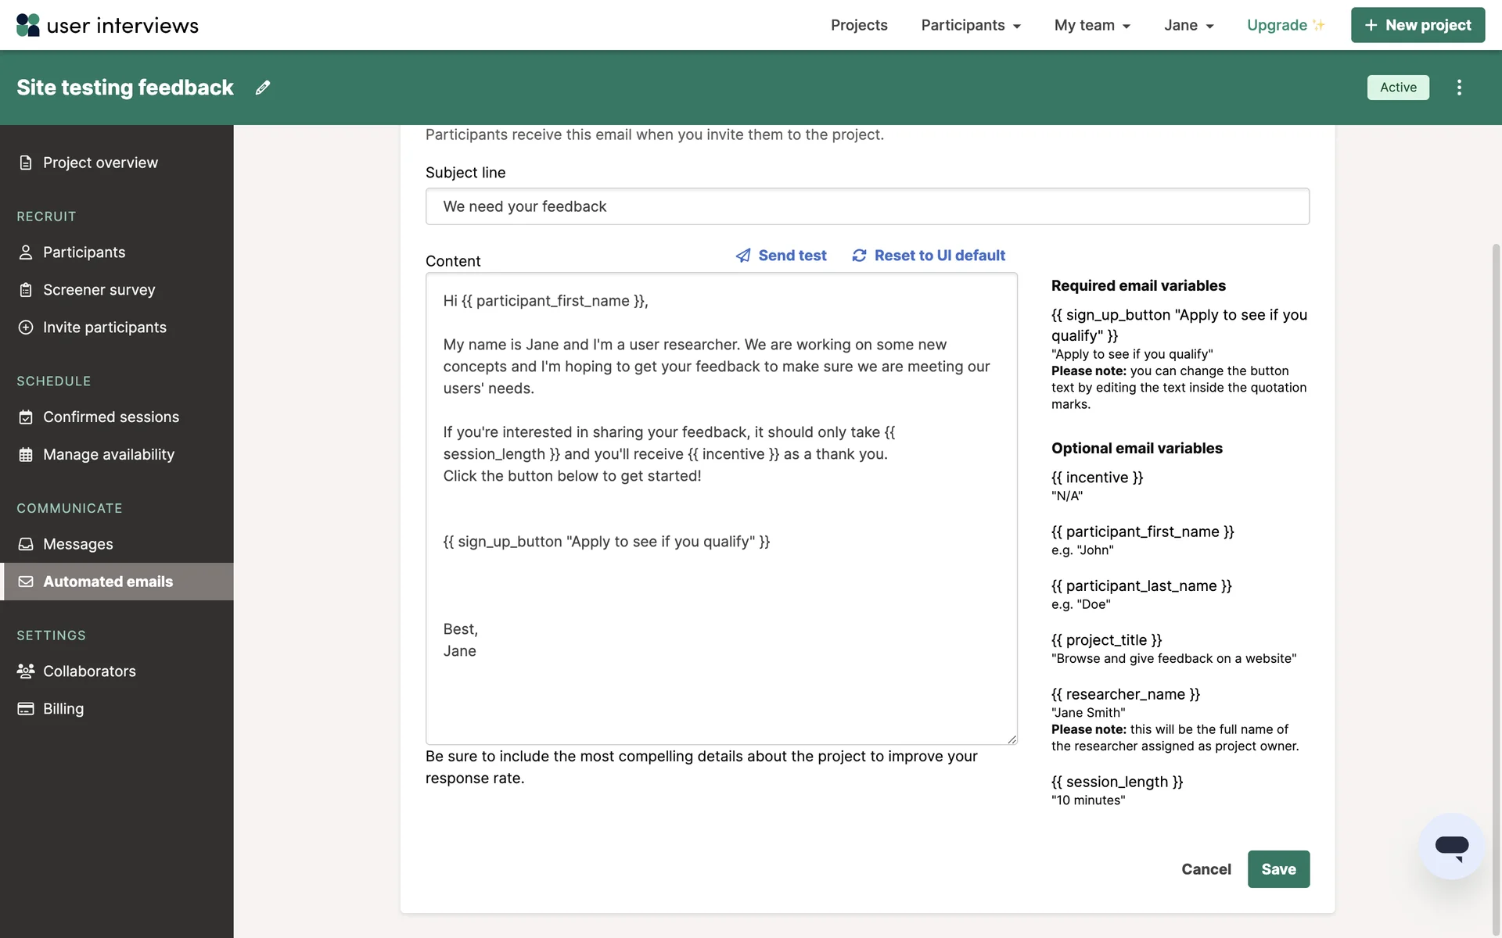The image size is (1502, 938).
Task: Go to Manage availability in the sidebar
Action: tap(108, 455)
